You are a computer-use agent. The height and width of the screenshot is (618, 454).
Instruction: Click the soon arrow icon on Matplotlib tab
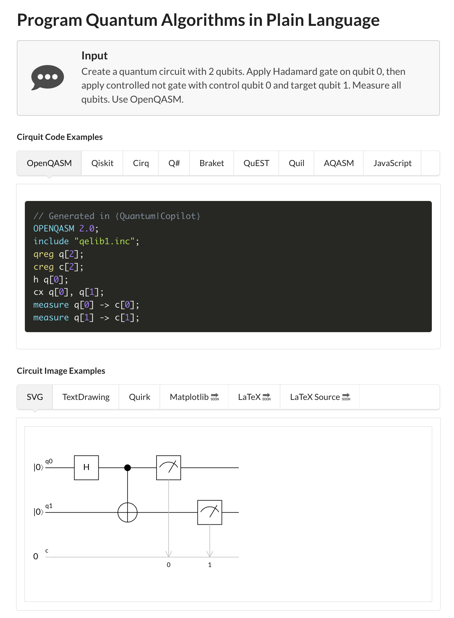click(215, 397)
